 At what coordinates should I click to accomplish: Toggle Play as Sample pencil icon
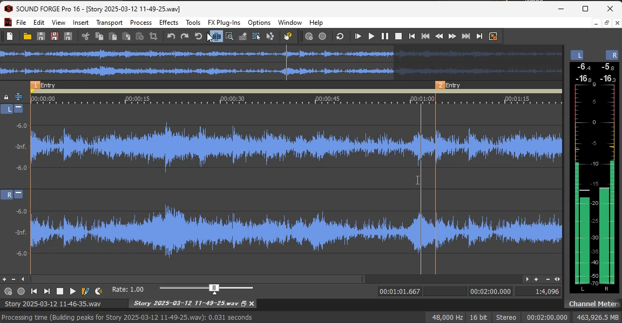(x=85, y=291)
